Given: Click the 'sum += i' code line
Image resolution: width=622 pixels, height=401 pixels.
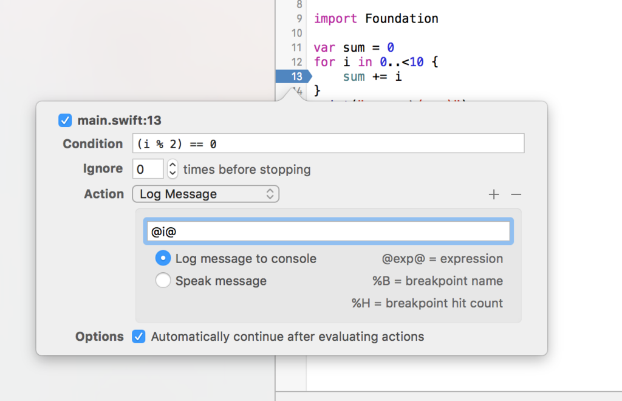Looking at the screenshot, I should 372,76.
